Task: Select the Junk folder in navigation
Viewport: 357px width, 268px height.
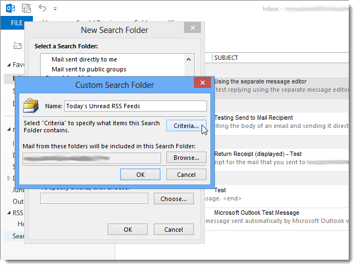Action: (x=18, y=190)
